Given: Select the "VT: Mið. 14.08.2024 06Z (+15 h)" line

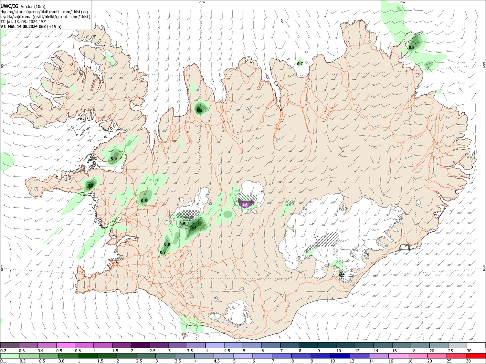Looking at the screenshot, I should (x=31, y=27).
